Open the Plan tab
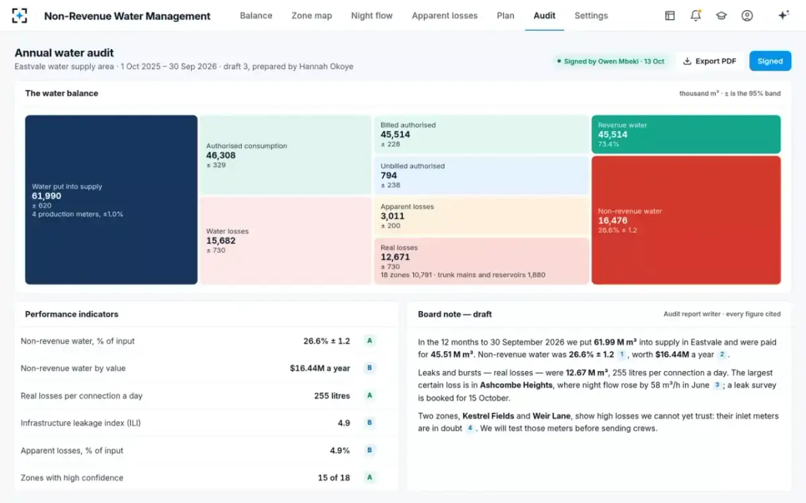 [506, 15]
